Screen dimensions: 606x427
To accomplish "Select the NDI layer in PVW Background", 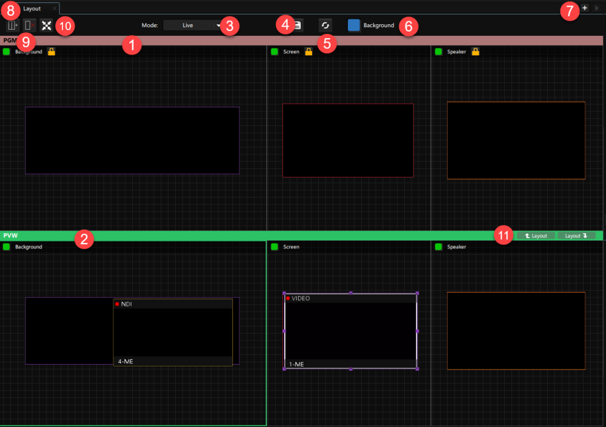I will pyautogui.click(x=173, y=333).
